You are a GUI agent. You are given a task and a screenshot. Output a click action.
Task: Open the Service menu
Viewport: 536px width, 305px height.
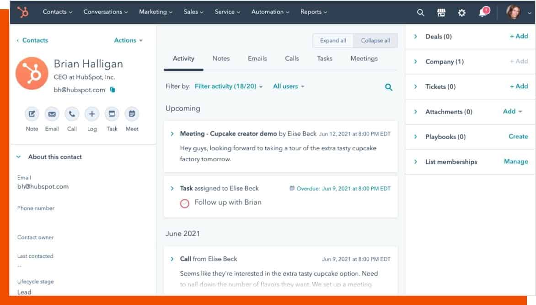click(227, 11)
